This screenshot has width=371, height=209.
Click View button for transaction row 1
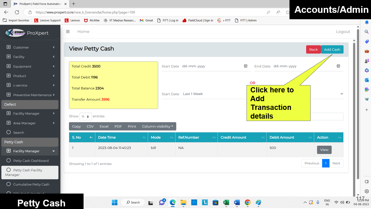coord(324,150)
